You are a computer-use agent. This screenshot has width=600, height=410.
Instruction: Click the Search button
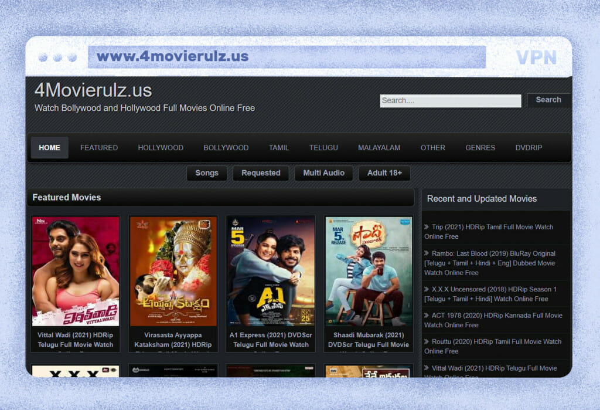click(x=548, y=100)
